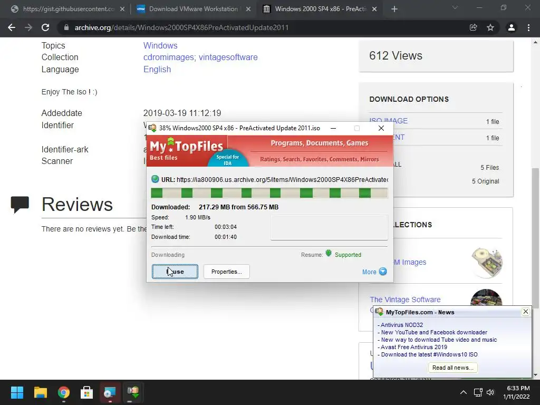Viewport: 540px width, 405px height.
Task: Open download Properties button
Action: [227, 272]
